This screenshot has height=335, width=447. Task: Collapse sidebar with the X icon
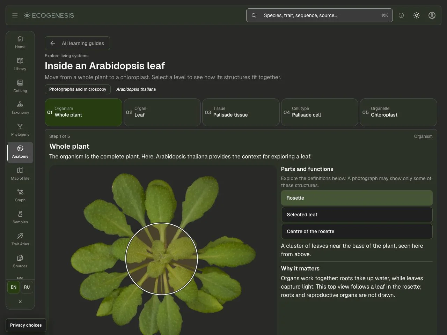20,301
